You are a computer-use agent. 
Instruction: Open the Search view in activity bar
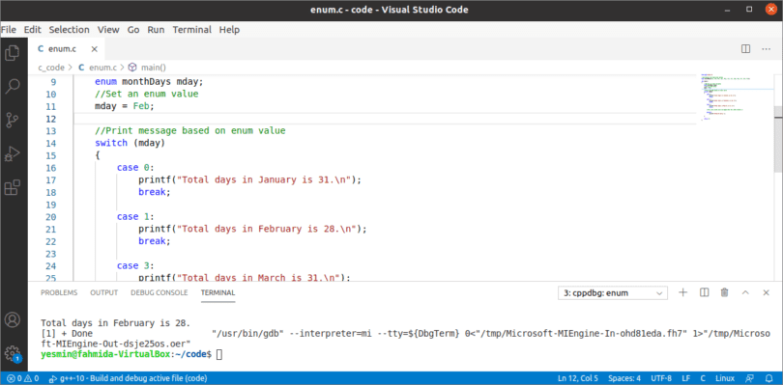(x=12, y=86)
